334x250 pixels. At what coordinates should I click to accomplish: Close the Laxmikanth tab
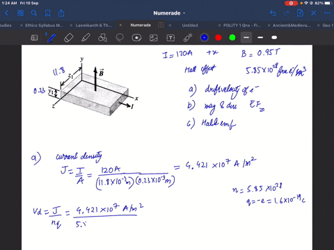71,25
